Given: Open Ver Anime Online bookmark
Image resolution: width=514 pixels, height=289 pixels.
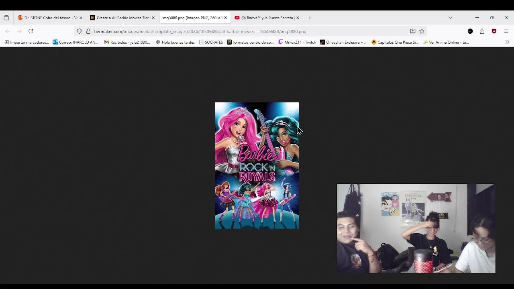Looking at the screenshot, I should coord(446,42).
